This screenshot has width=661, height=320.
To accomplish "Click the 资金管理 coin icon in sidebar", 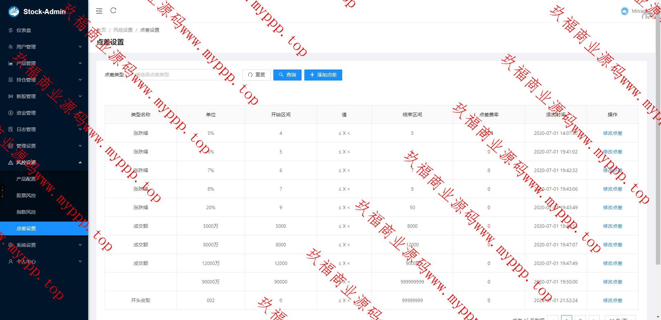I will [x=11, y=113].
